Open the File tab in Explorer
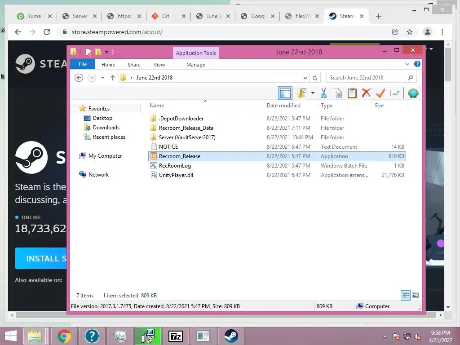 coord(83,64)
